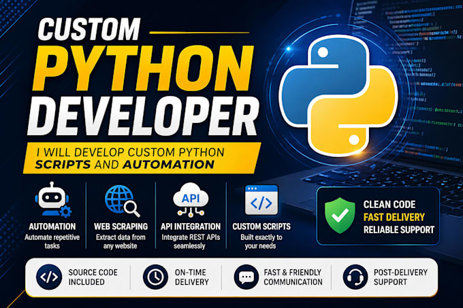Image resolution: width=463 pixels, height=308 pixels.
Task: Click "I WILL DEVELOP CUSTOM PYTHON" text
Action: 130,152
